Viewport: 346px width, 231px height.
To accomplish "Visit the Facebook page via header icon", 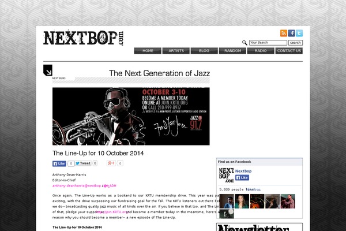I will pos(291,33).
